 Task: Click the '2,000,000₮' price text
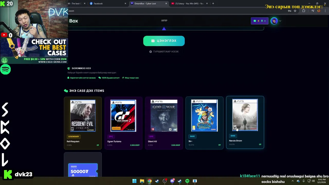[x=135, y=145]
